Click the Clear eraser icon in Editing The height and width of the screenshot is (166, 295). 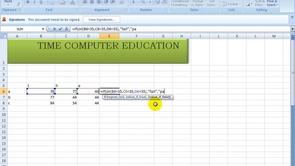click(x=248, y=4)
